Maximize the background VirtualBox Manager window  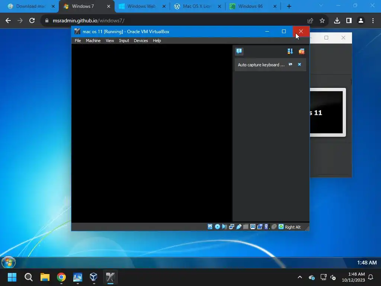click(326, 38)
